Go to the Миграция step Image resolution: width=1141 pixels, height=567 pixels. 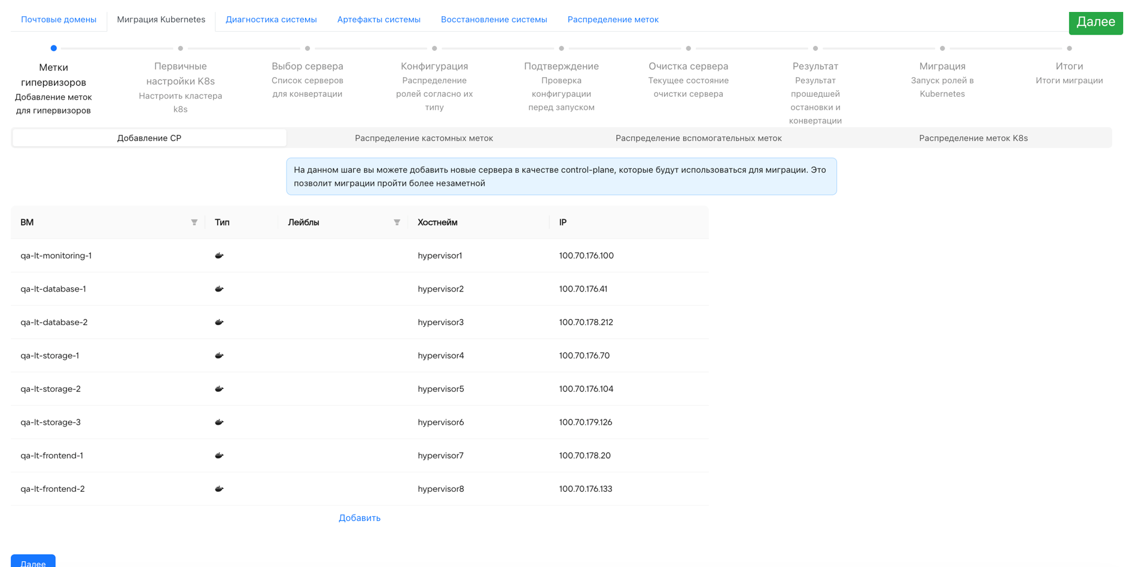point(942,74)
